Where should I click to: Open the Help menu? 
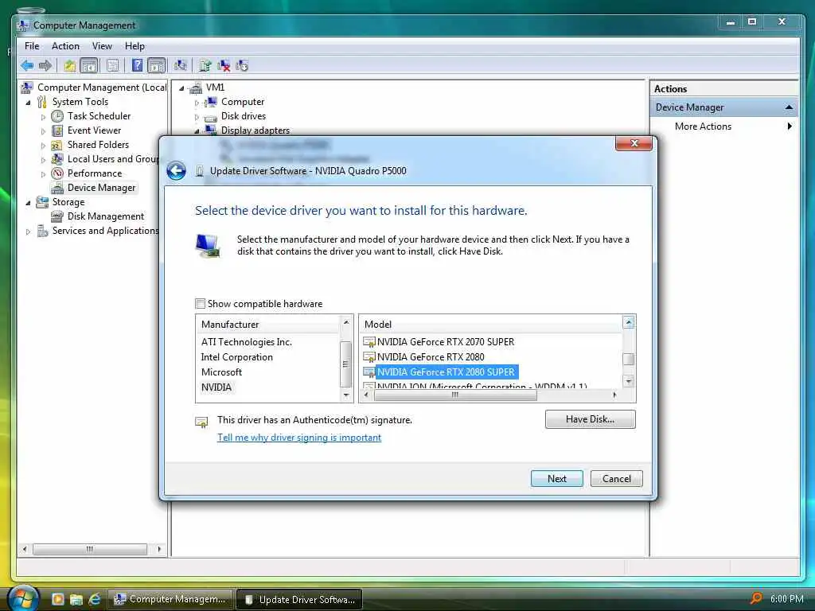click(x=135, y=45)
